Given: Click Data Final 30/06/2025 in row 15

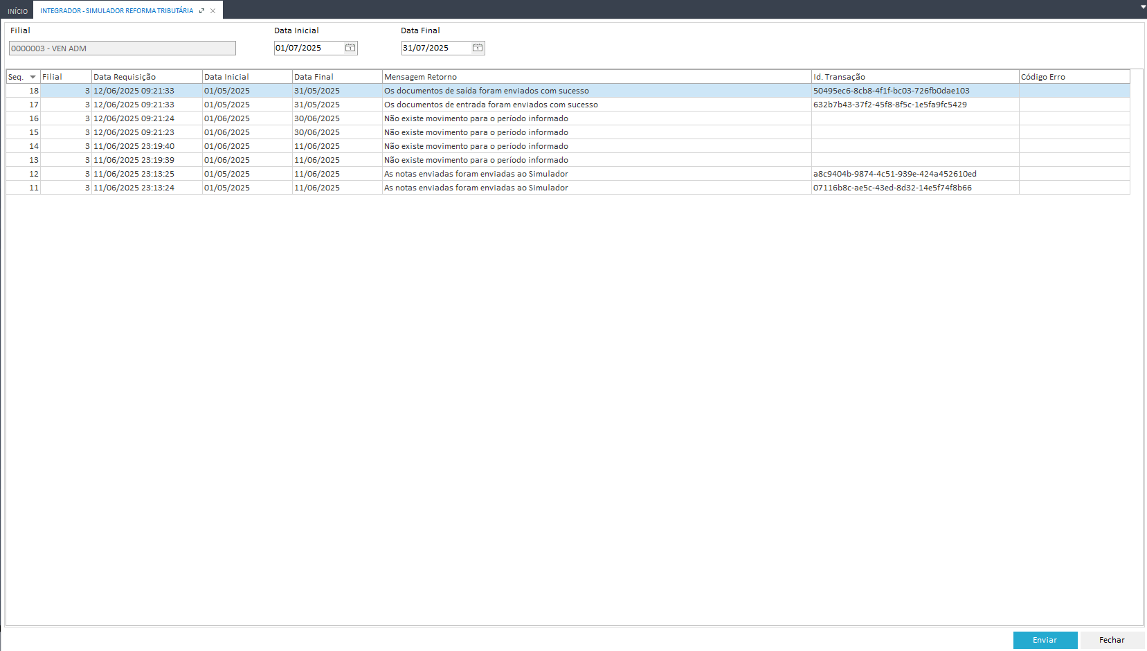Looking at the screenshot, I should [317, 132].
